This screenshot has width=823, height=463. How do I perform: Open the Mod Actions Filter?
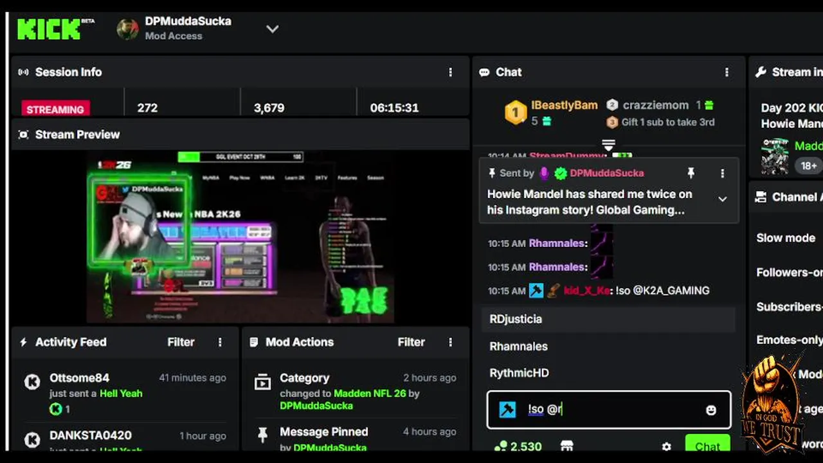[x=411, y=342]
